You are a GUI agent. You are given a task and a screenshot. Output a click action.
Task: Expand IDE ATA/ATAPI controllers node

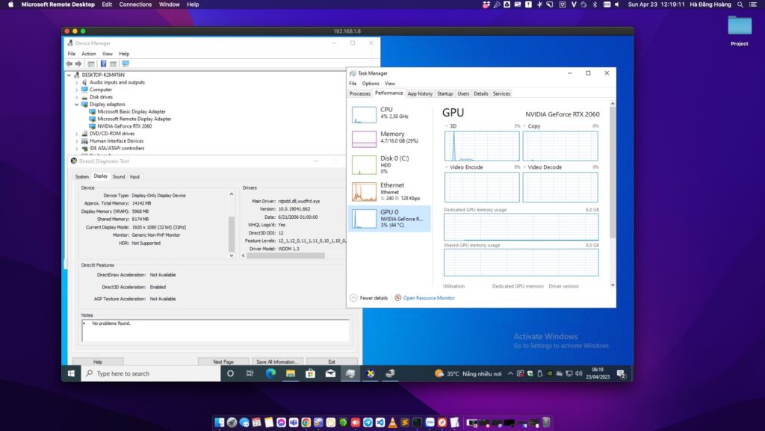coord(77,149)
